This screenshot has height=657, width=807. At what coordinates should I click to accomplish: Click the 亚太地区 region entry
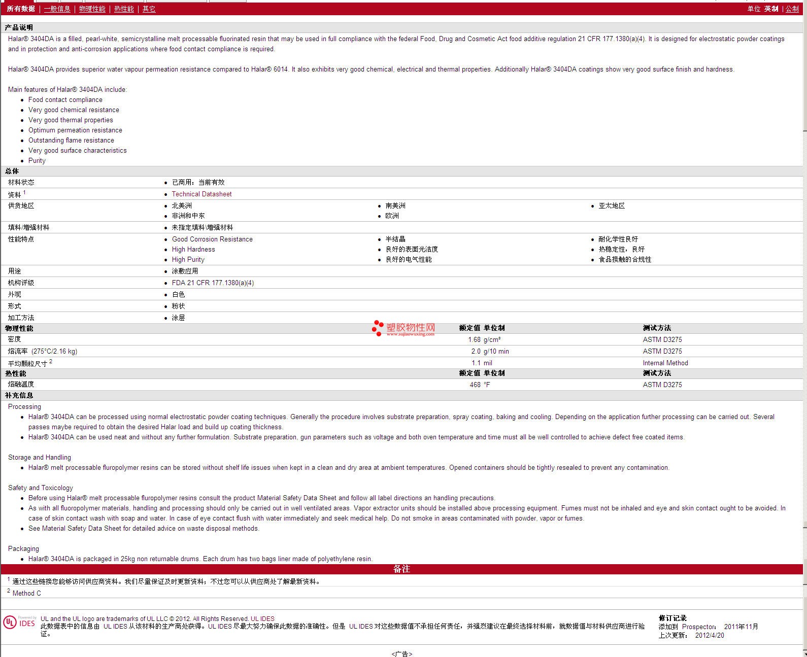pos(612,205)
